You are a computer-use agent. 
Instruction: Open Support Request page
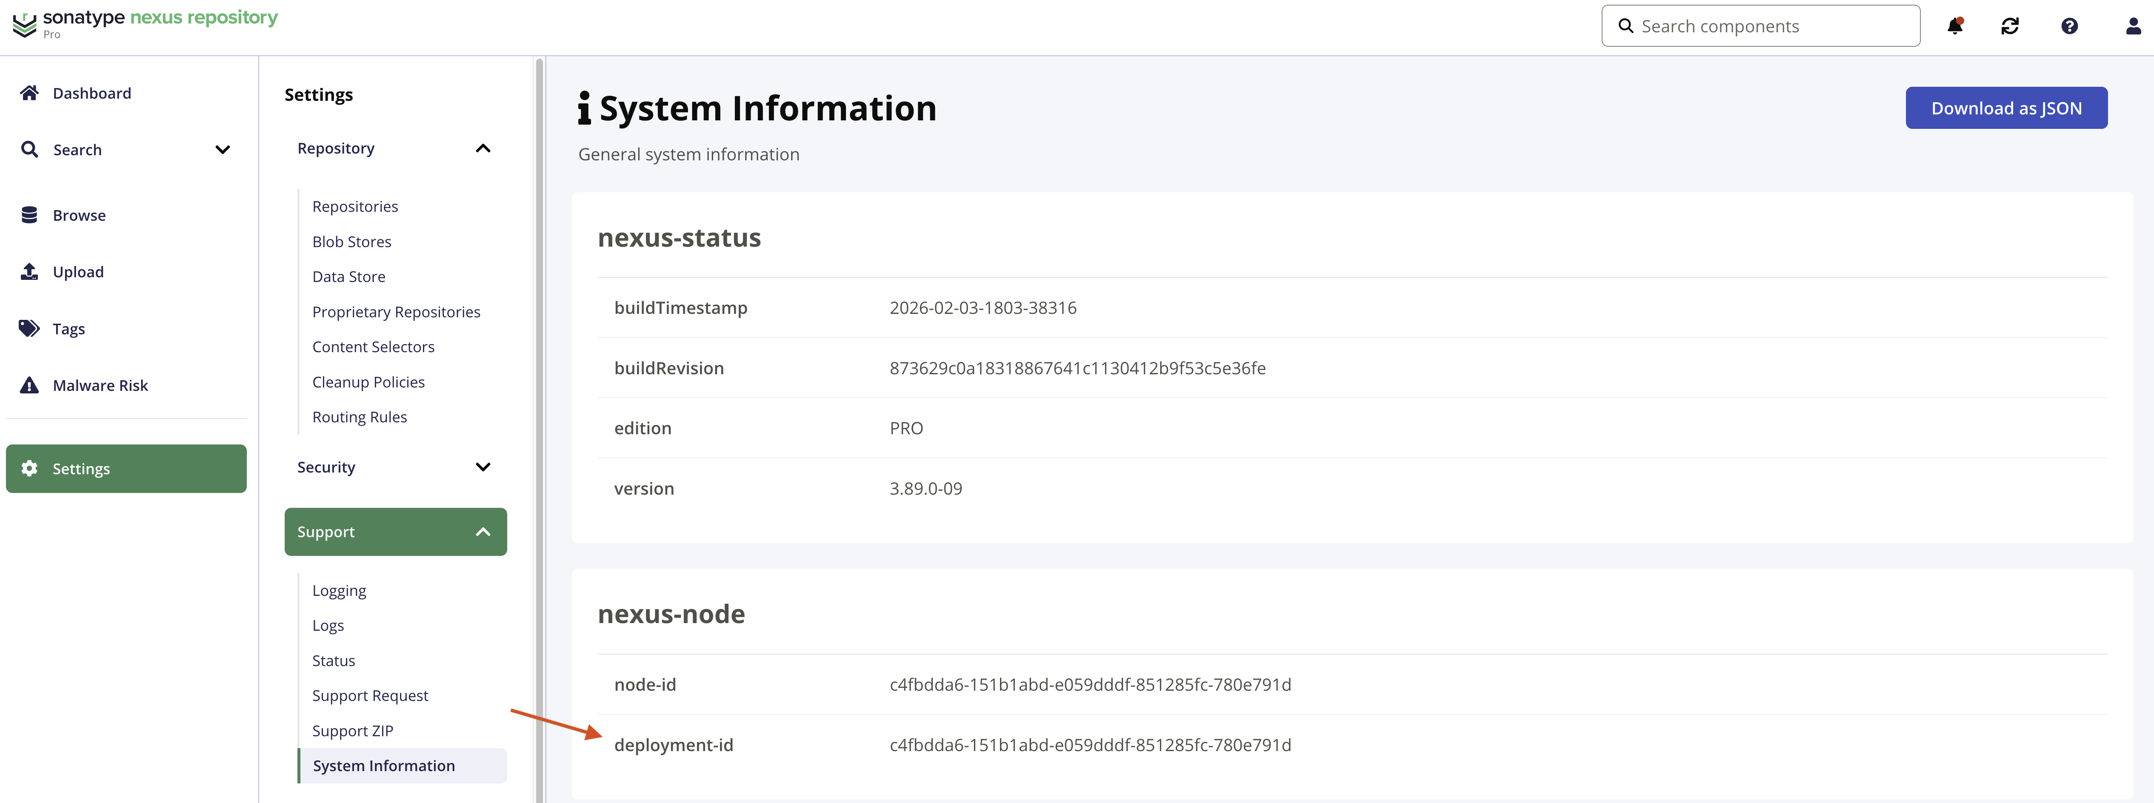pos(371,696)
